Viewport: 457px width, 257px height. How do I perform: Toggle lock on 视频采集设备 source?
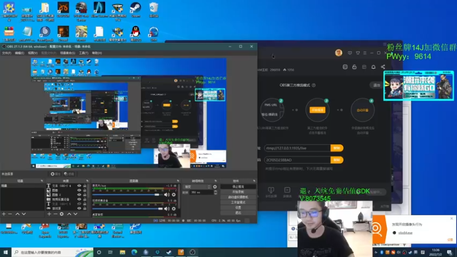[85, 199]
